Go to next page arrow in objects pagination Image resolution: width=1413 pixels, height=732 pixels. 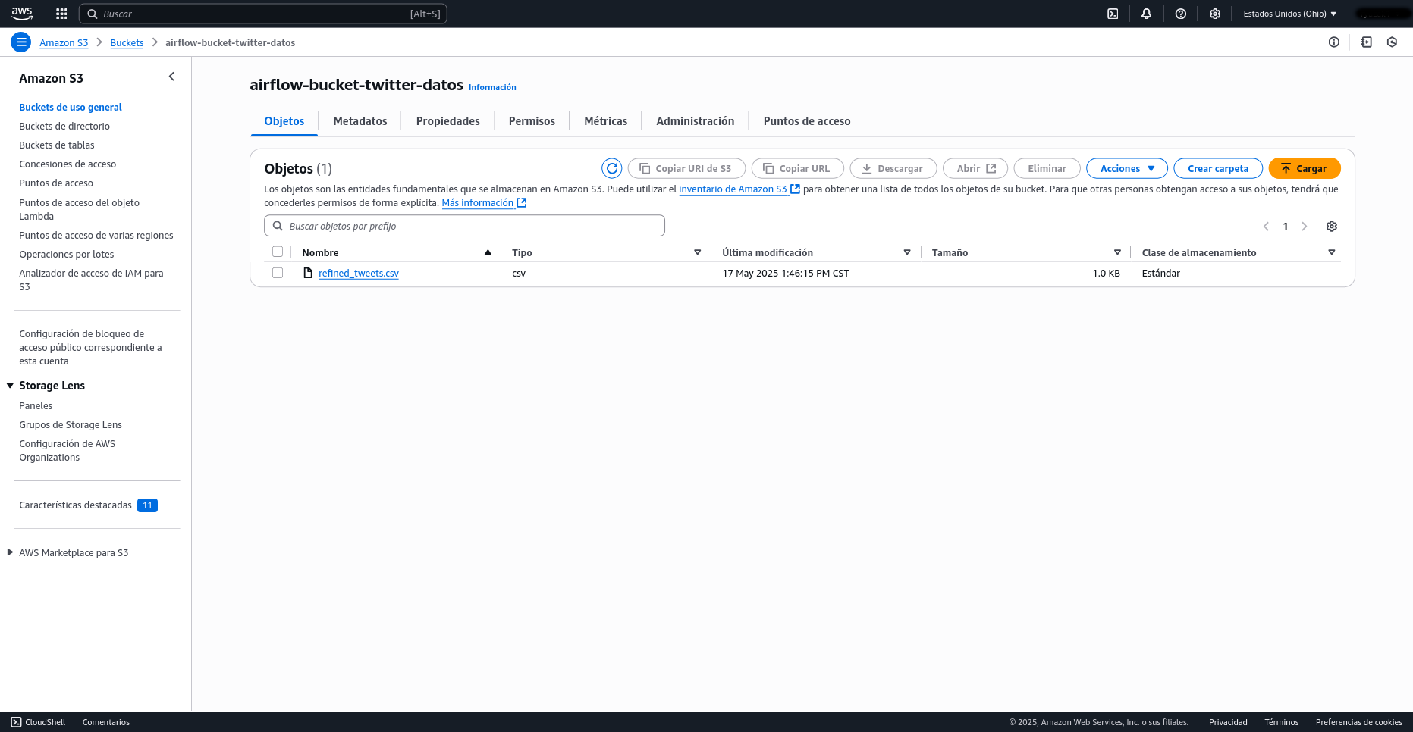point(1304,226)
